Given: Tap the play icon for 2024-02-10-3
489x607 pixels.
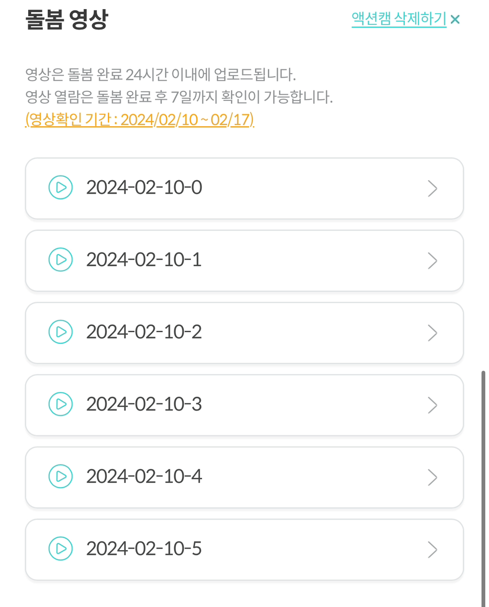Looking at the screenshot, I should (61, 404).
